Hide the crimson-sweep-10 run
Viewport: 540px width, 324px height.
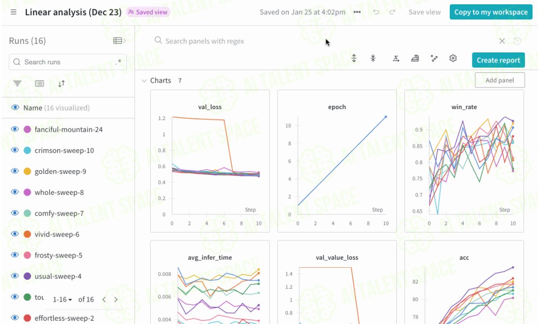15,150
